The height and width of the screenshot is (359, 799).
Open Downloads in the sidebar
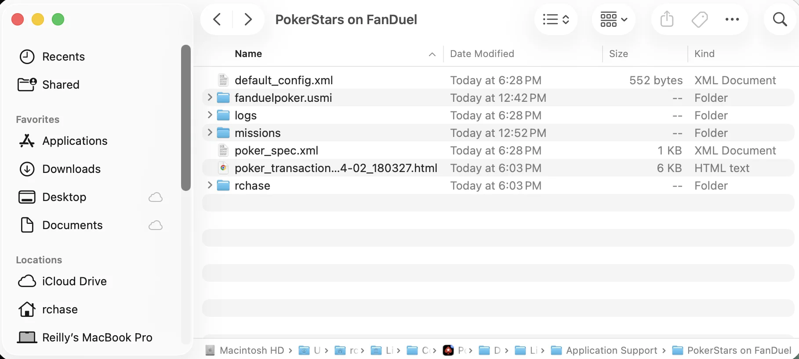pos(60,169)
